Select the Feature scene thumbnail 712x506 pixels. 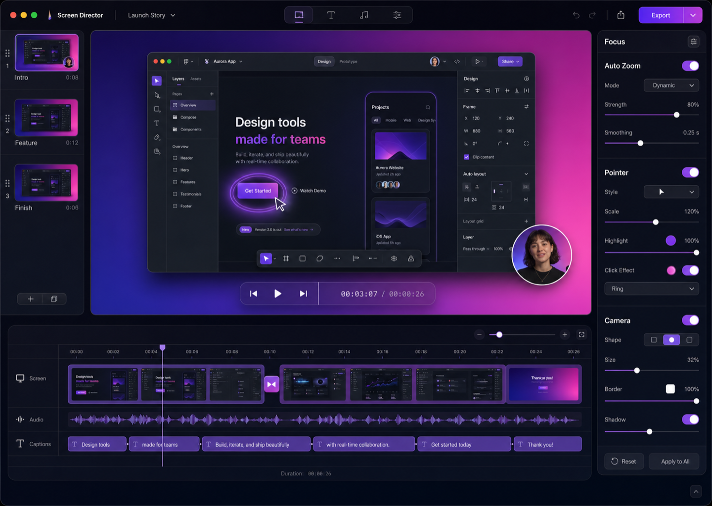[x=46, y=118]
